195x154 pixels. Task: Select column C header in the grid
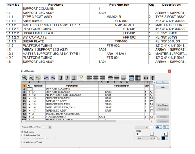click(x=72, y=82)
